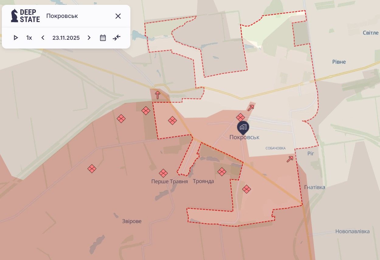The width and height of the screenshot is (380, 260).
Task: Click the diamond marker right of Троянда label
Action: click(222, 172)
